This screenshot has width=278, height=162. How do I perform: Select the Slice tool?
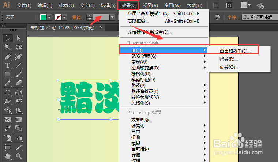[x=19, y=147]
